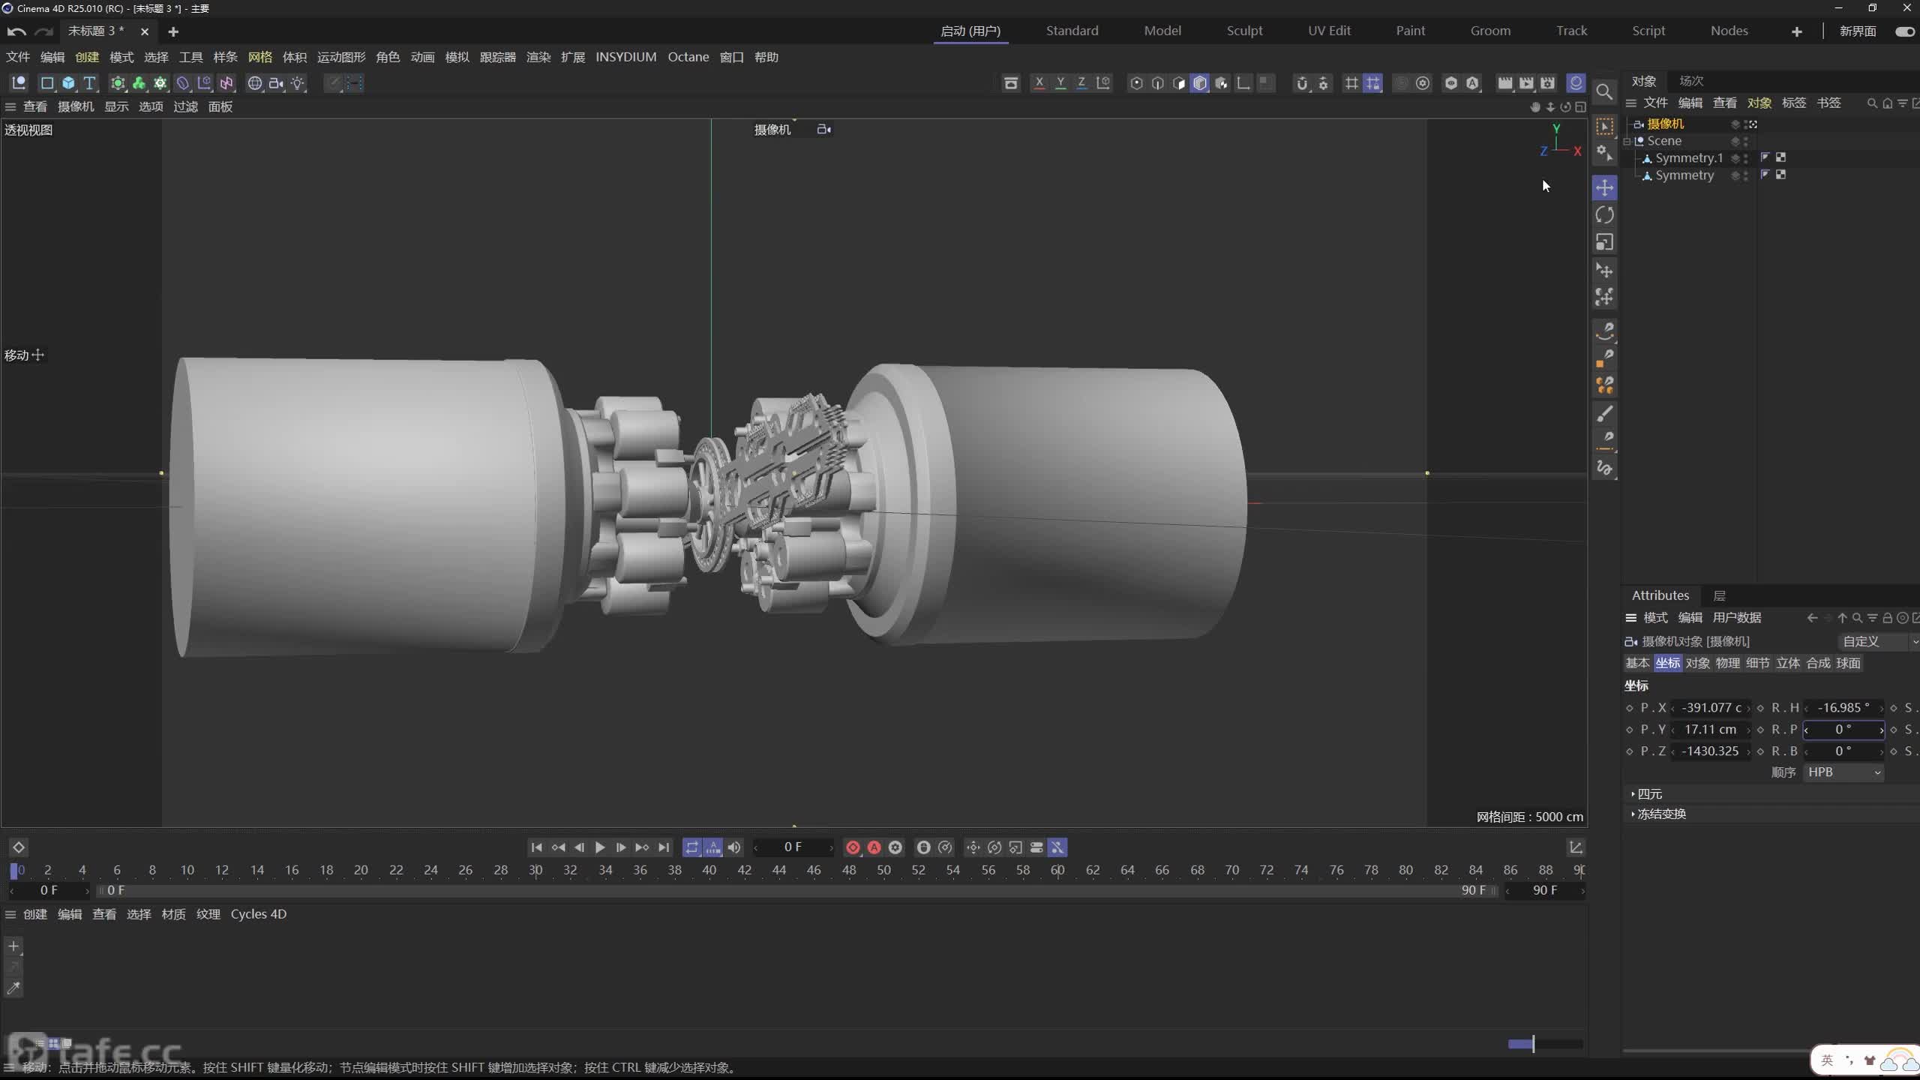Click frame 30 on the timeline ruler

[x=535, y=870]
